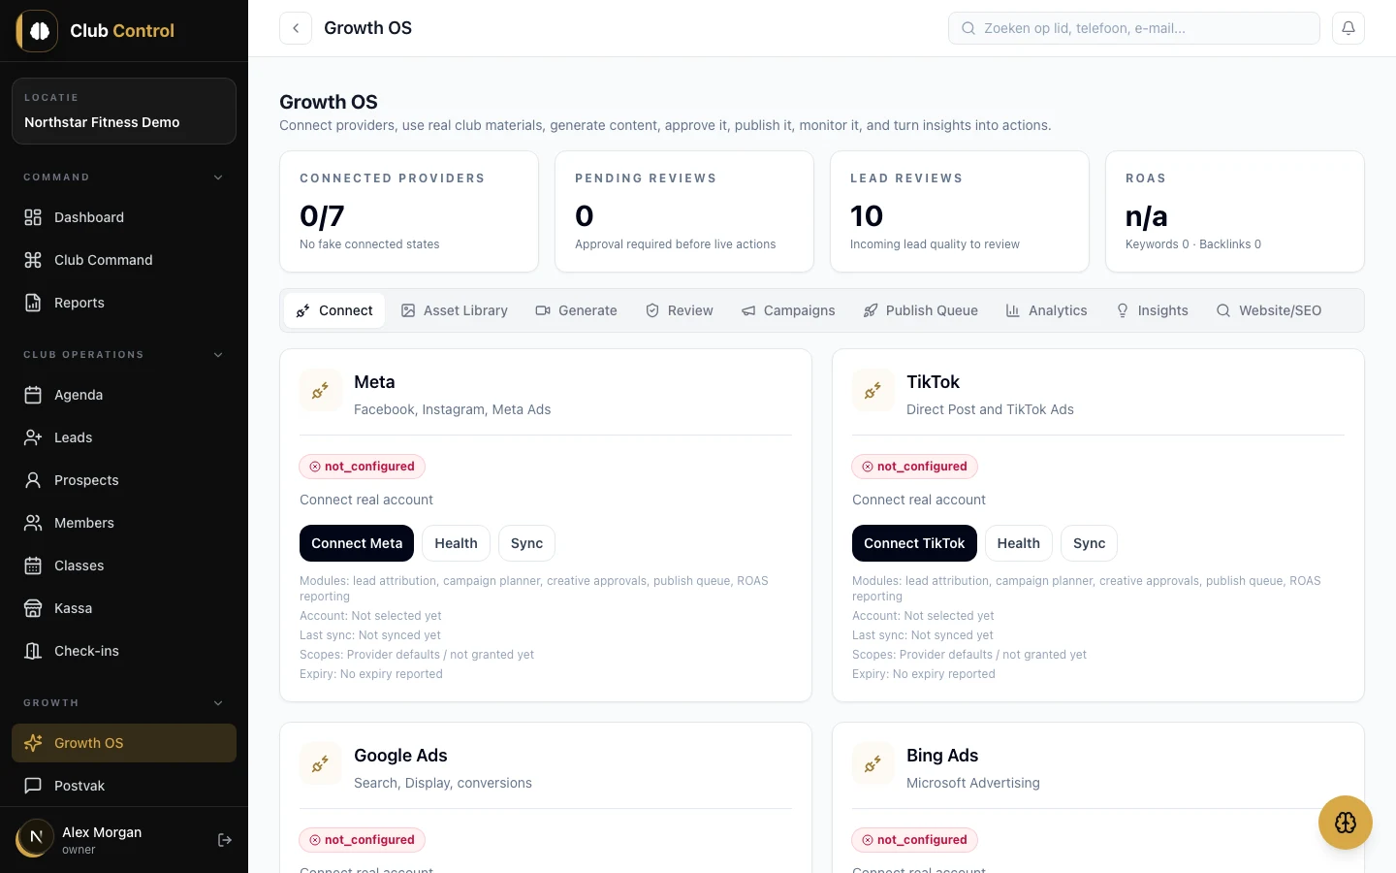Click the Alex Morgan avatar
This screenshot has height=873, width=1396.
tap(36, 838)
